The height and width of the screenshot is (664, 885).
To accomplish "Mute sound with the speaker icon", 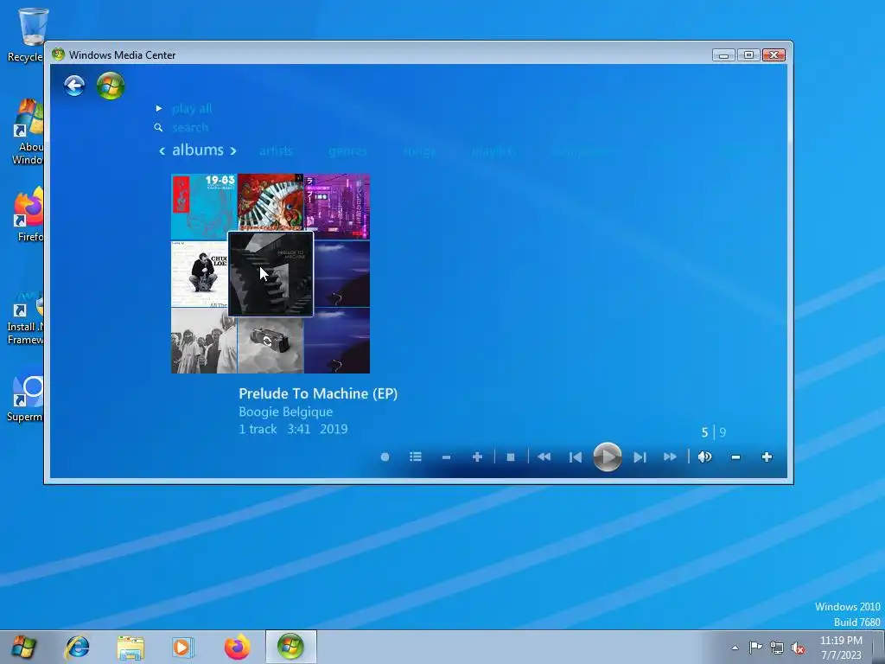I will pyautogui.click(x=704, y=456).
